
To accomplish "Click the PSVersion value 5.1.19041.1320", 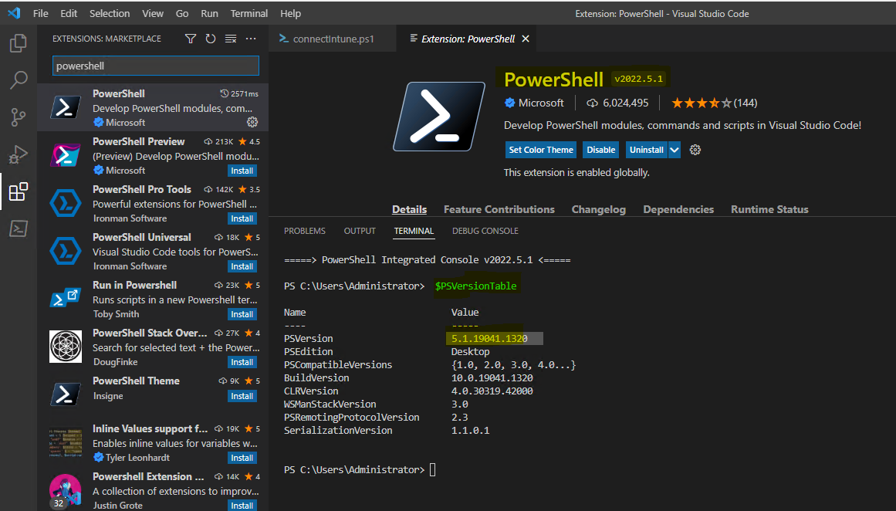I will pos(489,338).
